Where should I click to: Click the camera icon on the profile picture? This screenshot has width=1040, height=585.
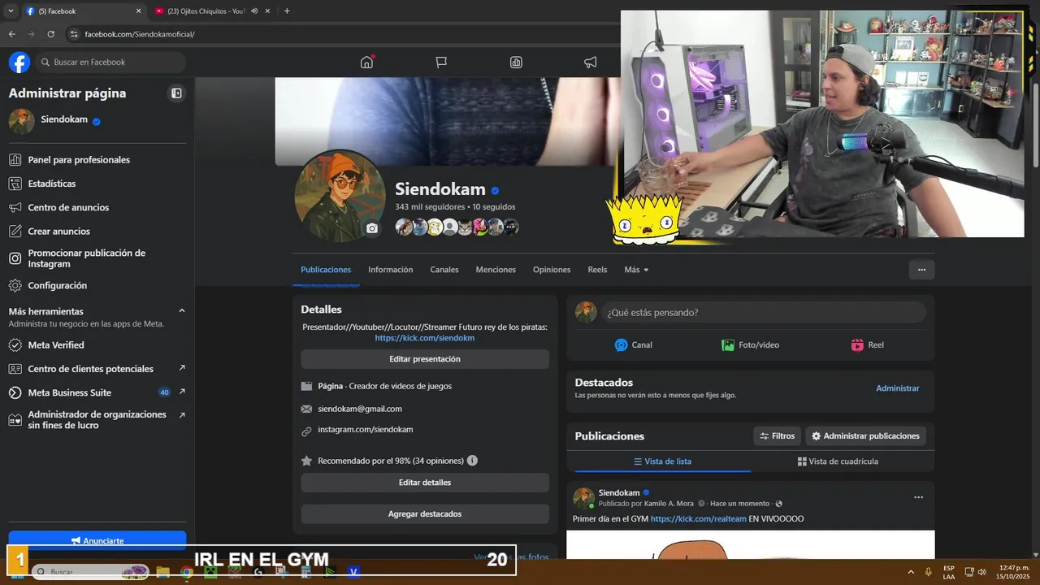coord(372,228)
